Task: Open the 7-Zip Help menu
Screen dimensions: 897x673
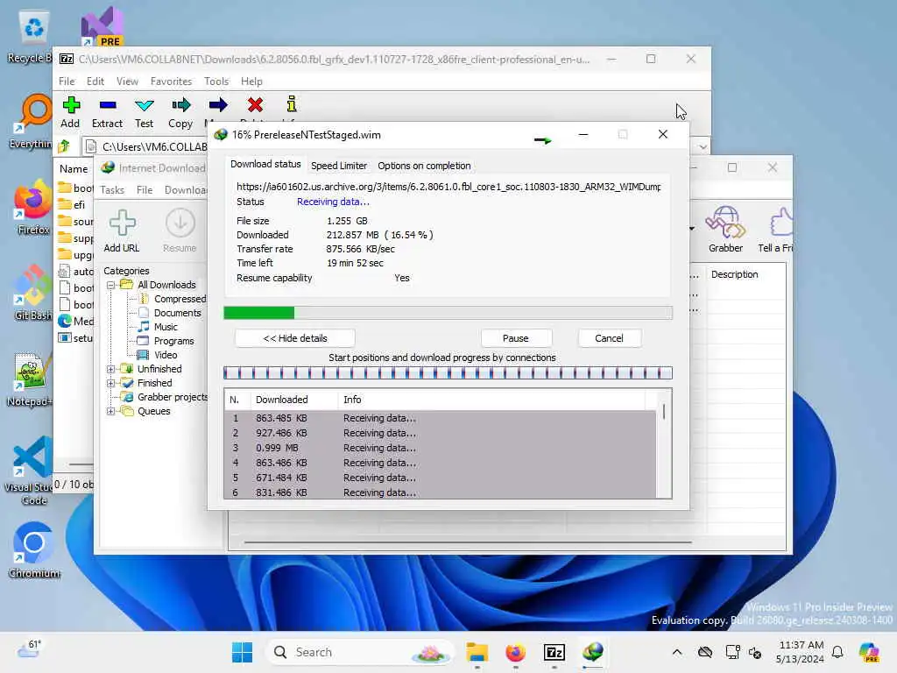Action: click(251, 81)
